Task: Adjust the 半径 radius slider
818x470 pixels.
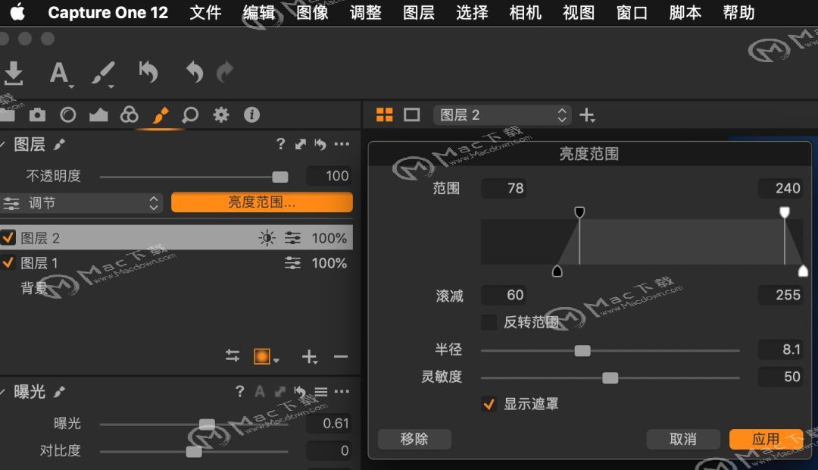Action: click(582, 350)
